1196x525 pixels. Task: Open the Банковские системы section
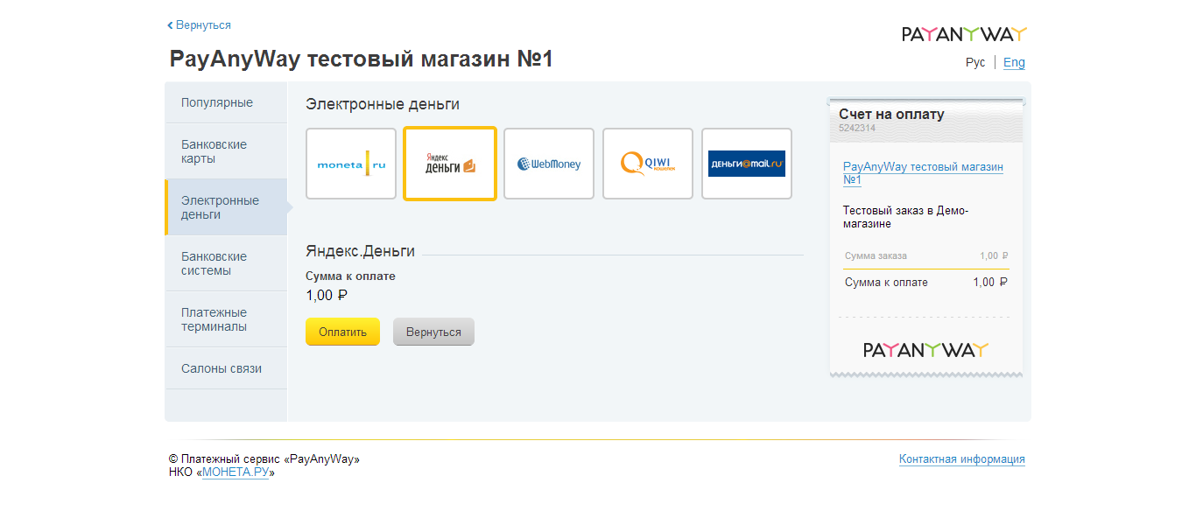(215, 263)
